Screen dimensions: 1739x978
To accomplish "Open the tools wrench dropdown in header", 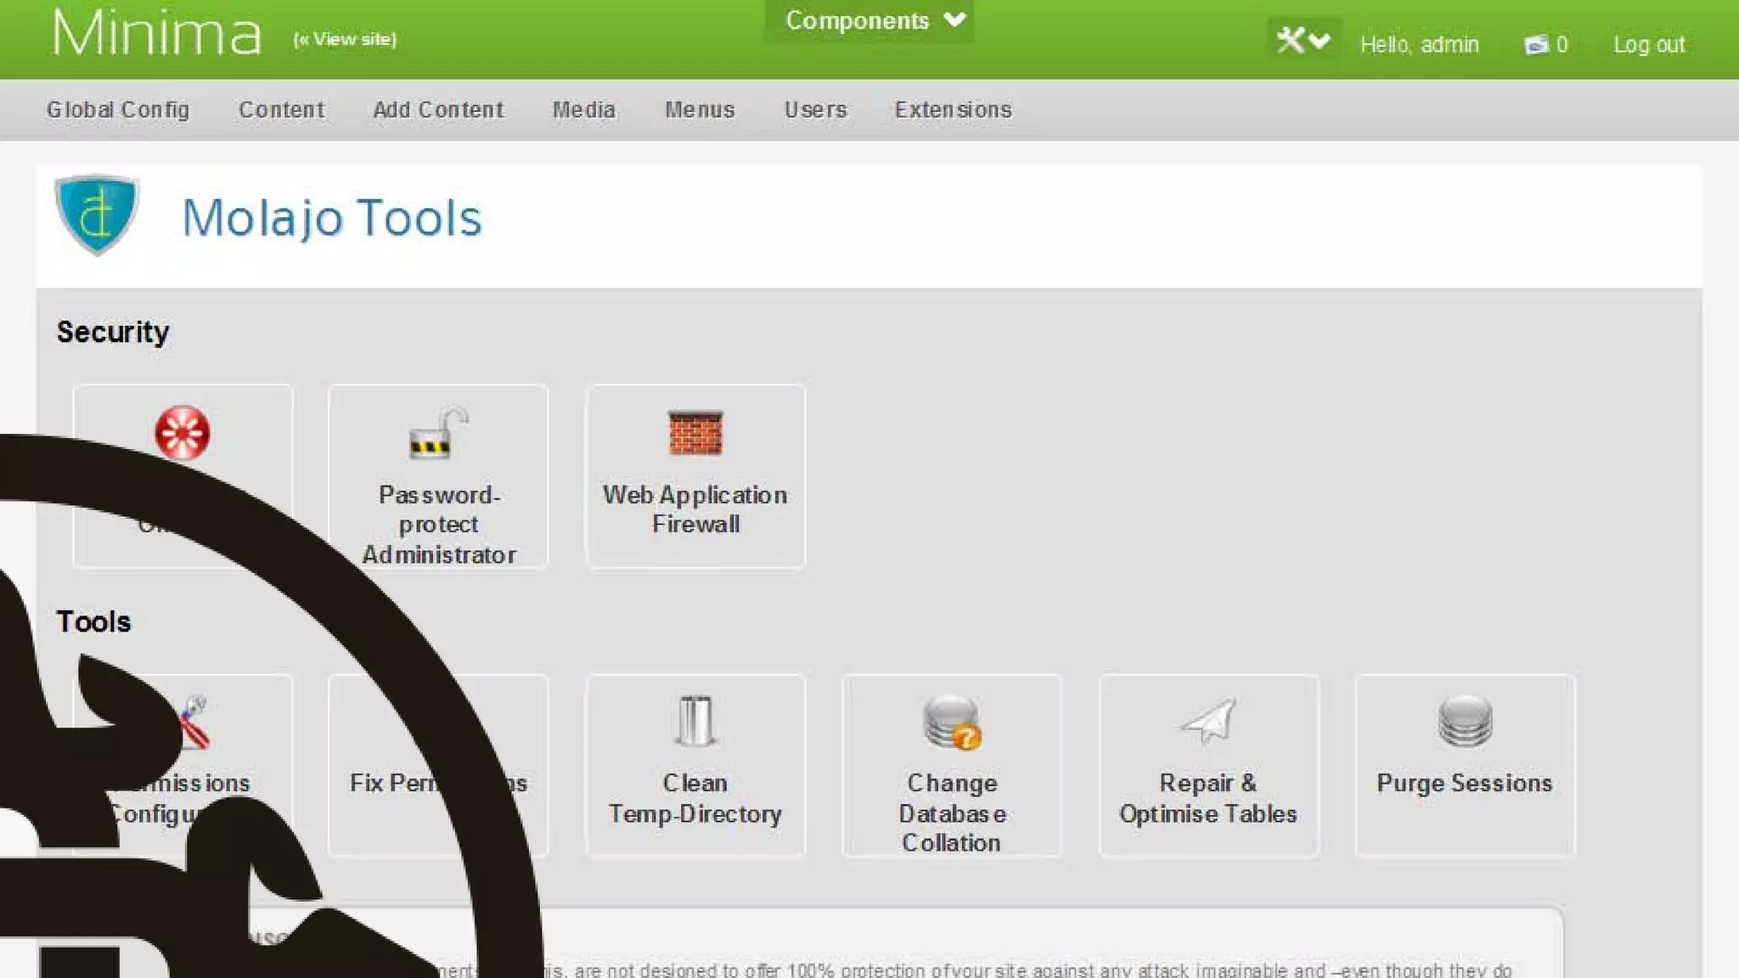I will coord(1303,40).
